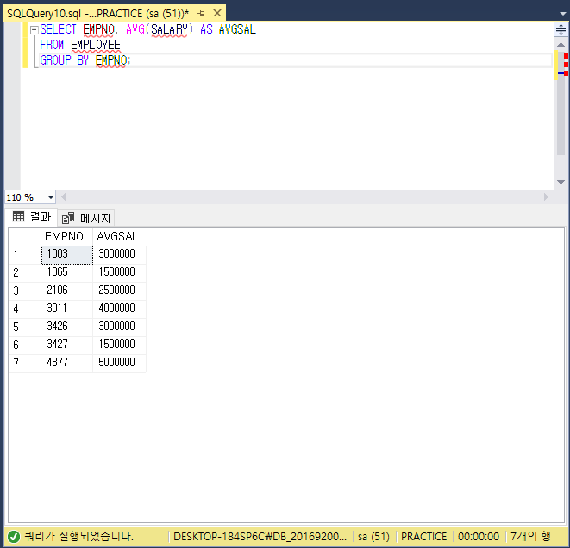Select cell 1365 in results grid

pyautogui.click(x=67, y=273)
